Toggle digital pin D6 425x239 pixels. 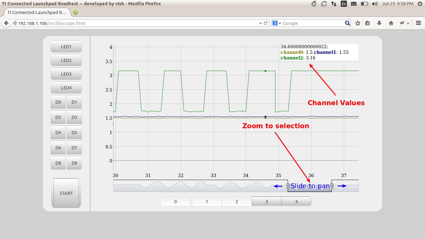tap(58, 148)
